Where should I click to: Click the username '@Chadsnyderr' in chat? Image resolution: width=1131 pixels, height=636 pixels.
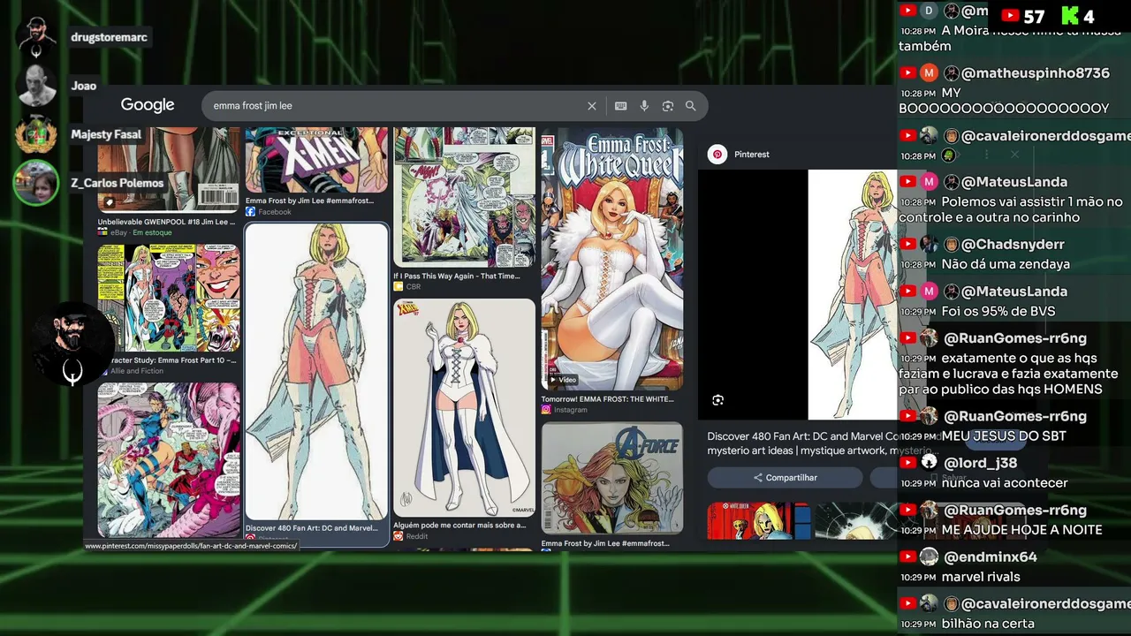[x=1013, y=245]
